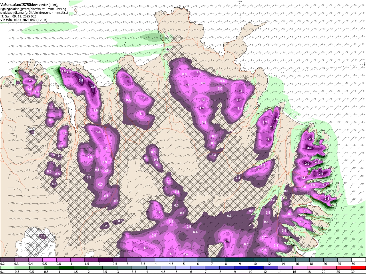Select upper legend swatch between 2.5 and 3
Image resolution: width=366 pixels, height=274 pixels.
coord(120,259)
